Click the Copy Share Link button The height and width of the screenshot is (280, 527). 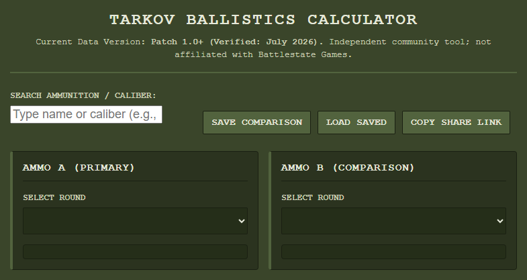click(456, 122)
